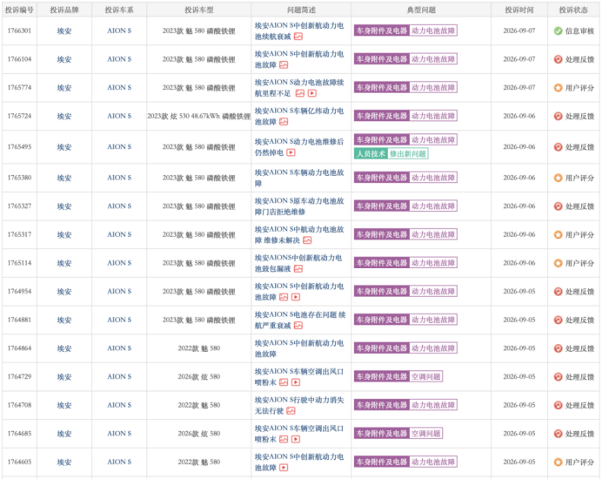Click the 投诉时间 column header
The height and width of the screenshot is (479, 602).
[x=519, y=10]
